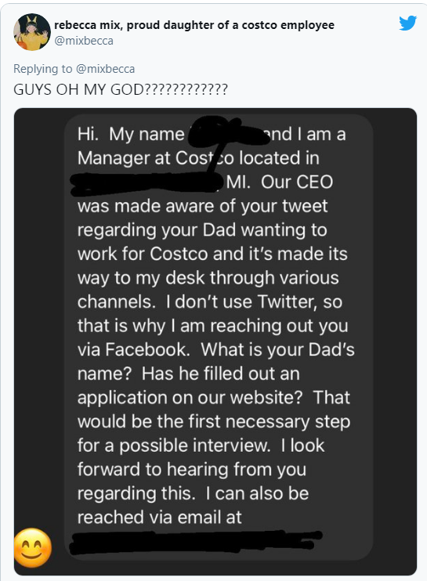Screen dimensions: 427x581
Task: Click 'Hi.' at the message start
Action: pos(88,134)
